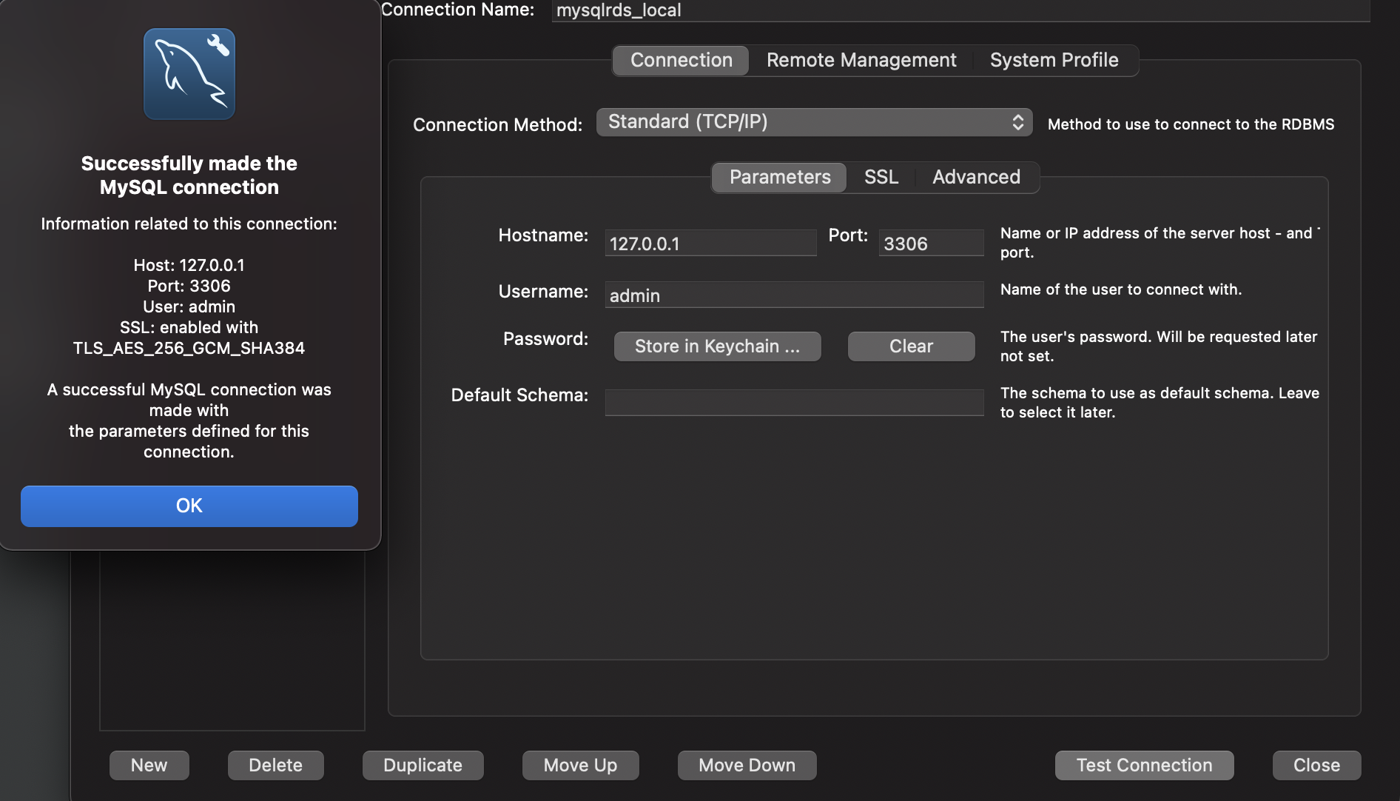Click the Connection Name field

coord(960,10)
